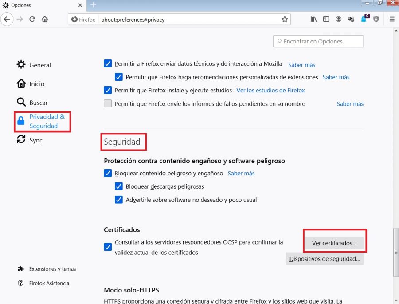
Task: Open the Library bookmarks icon
Action: pyautogui.click(x=313, y=20)
